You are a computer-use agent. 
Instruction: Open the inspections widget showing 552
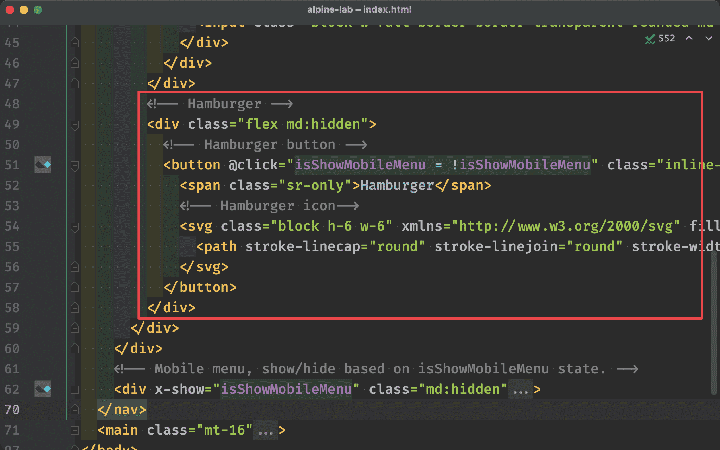coord(660,38)
